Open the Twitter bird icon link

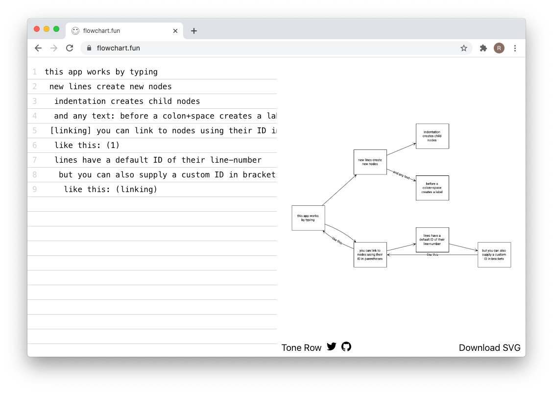click(331, 346)
